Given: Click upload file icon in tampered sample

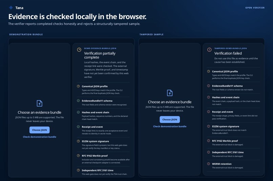Looking at the screenshot, I should click(x=170, y=93).
